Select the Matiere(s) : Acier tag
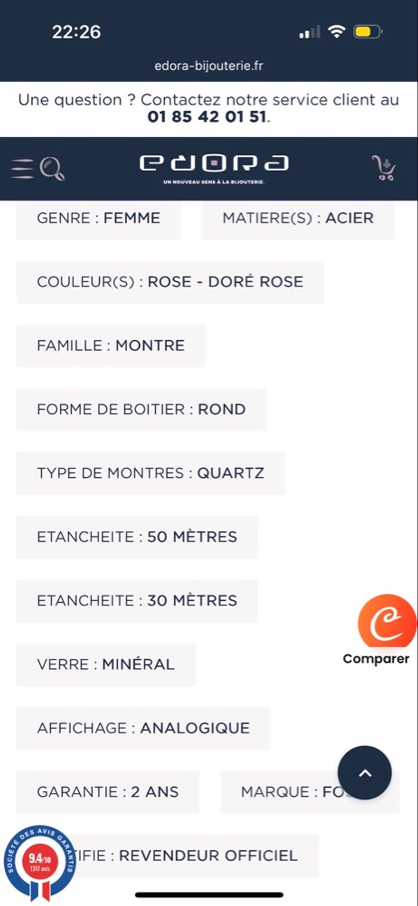This screenshot has width=418, height=906. [298, 218]
